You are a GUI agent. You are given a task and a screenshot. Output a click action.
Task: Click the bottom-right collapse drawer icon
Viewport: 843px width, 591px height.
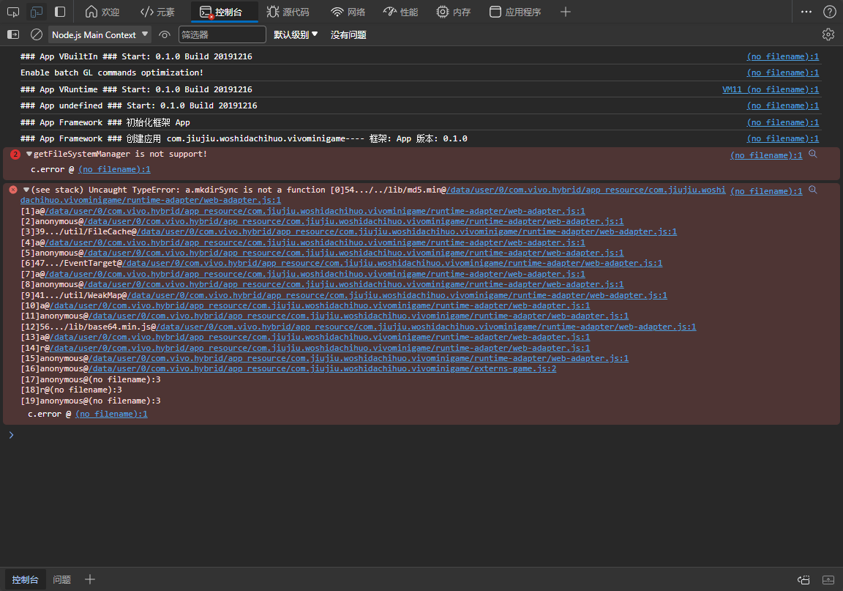pos(828,580)
